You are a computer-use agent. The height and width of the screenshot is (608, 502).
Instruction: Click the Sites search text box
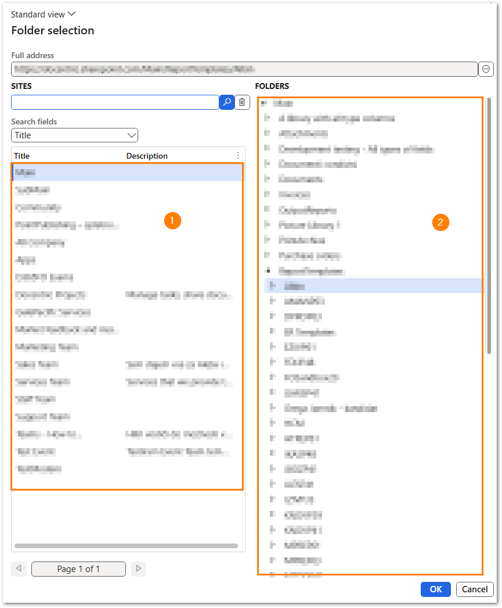click(x=114, y=102)
